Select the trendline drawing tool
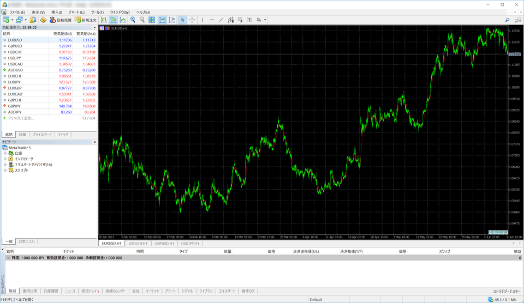 tap(221, 20)
